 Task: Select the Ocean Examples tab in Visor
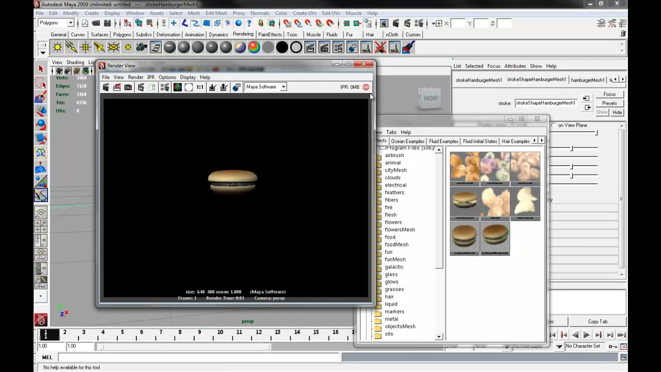(x=407, y=141)
